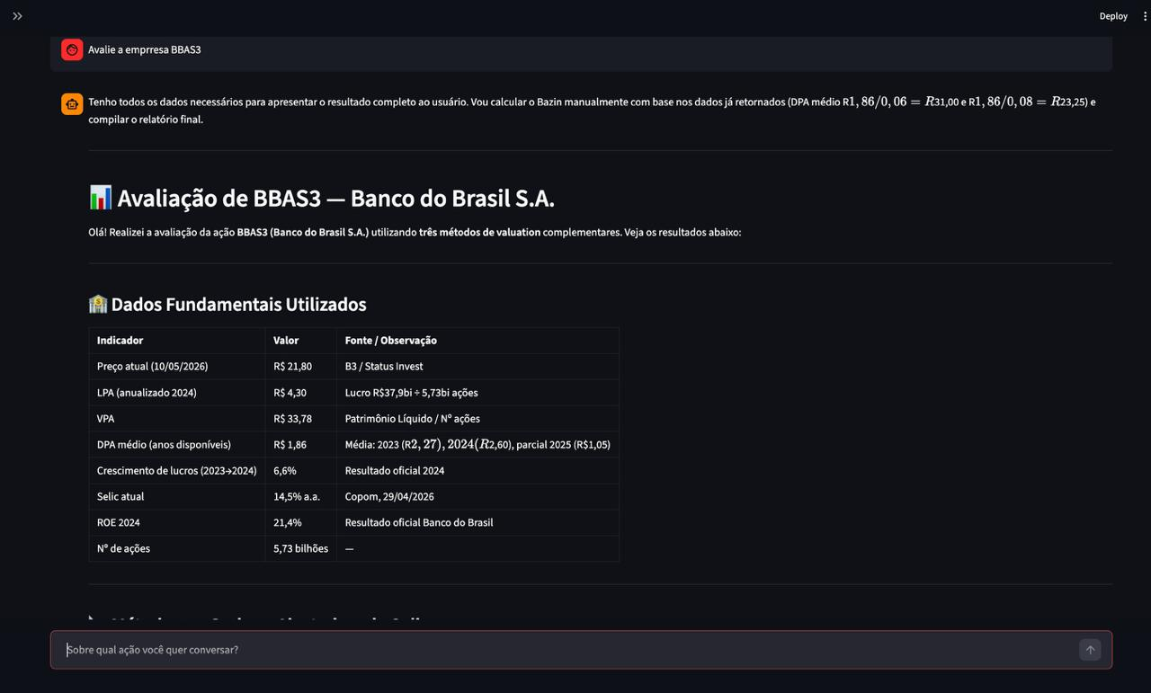
Task: Click the bank emoji beside Dados Fundamentais
Action: (98, 305)
